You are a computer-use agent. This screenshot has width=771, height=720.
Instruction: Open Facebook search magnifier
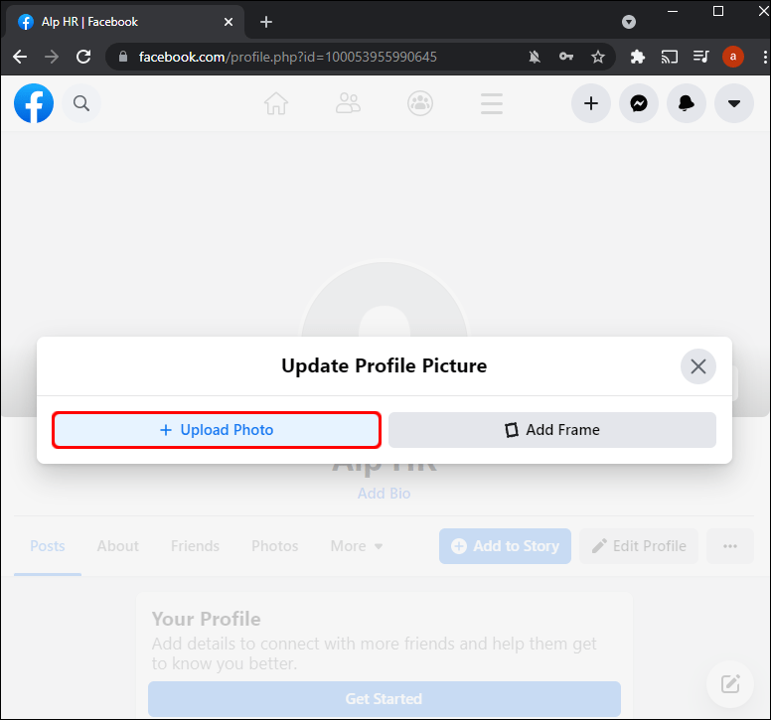(x=81, y=103)
